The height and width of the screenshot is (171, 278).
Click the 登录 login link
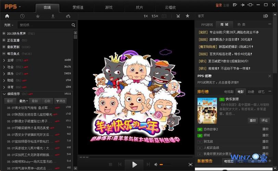(x=218, y=5)
